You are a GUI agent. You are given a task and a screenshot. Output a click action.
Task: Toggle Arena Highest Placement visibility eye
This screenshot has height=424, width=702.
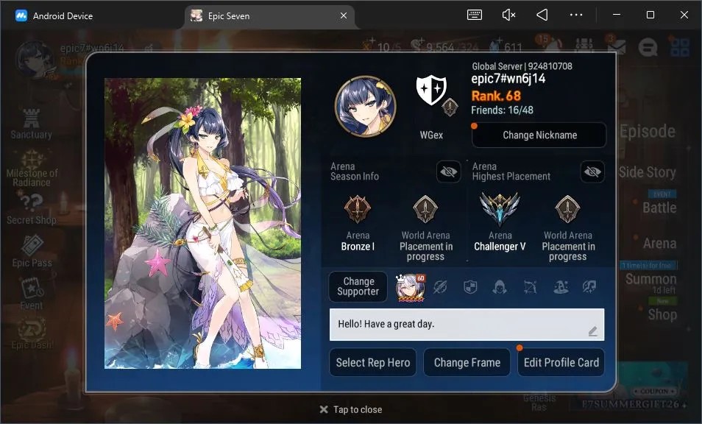click(x=592, y=172)
